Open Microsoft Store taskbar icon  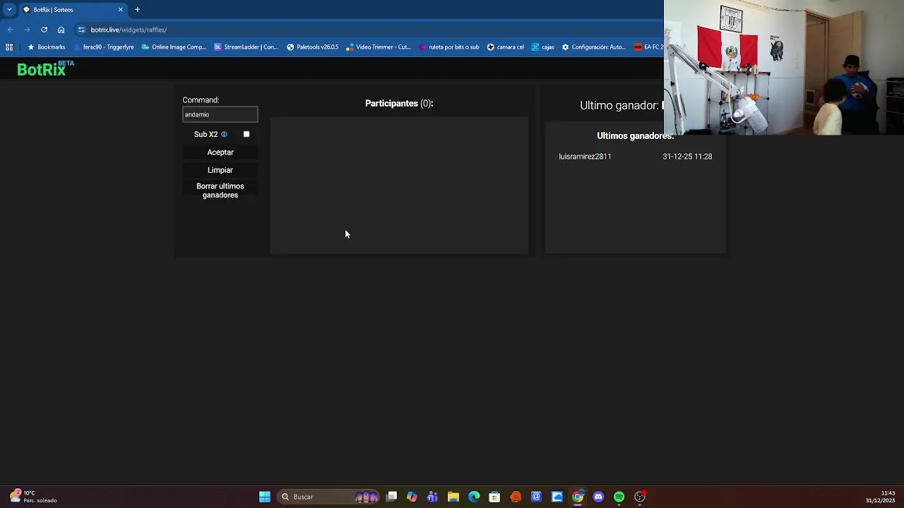coord(494,497)
